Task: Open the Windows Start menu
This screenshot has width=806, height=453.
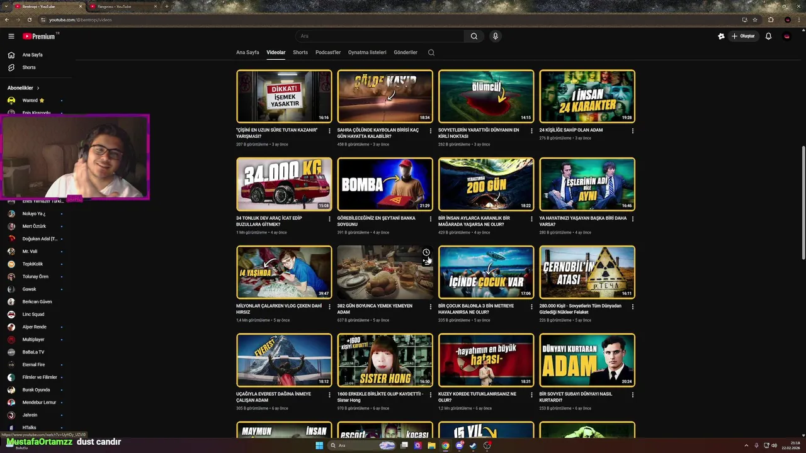Action: point(319,445)
